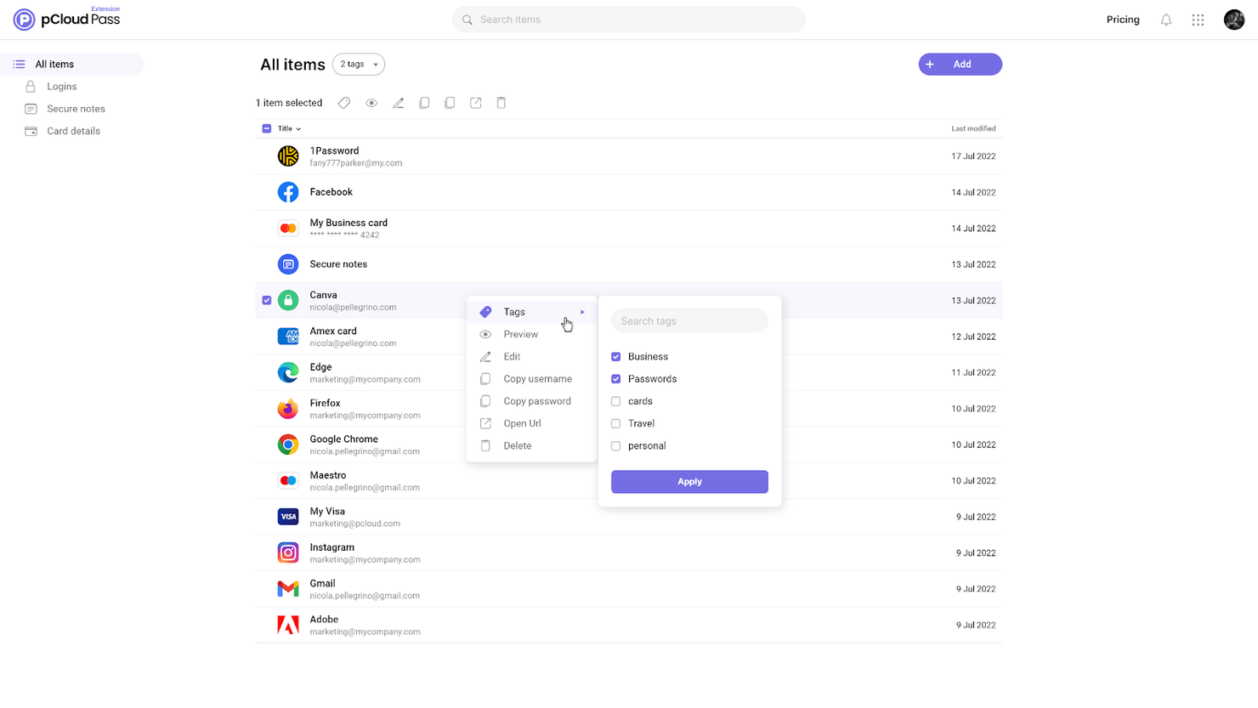Screen dimensions: 1258x708
Task: Click the Search tags input field
Action: (688, 320)
